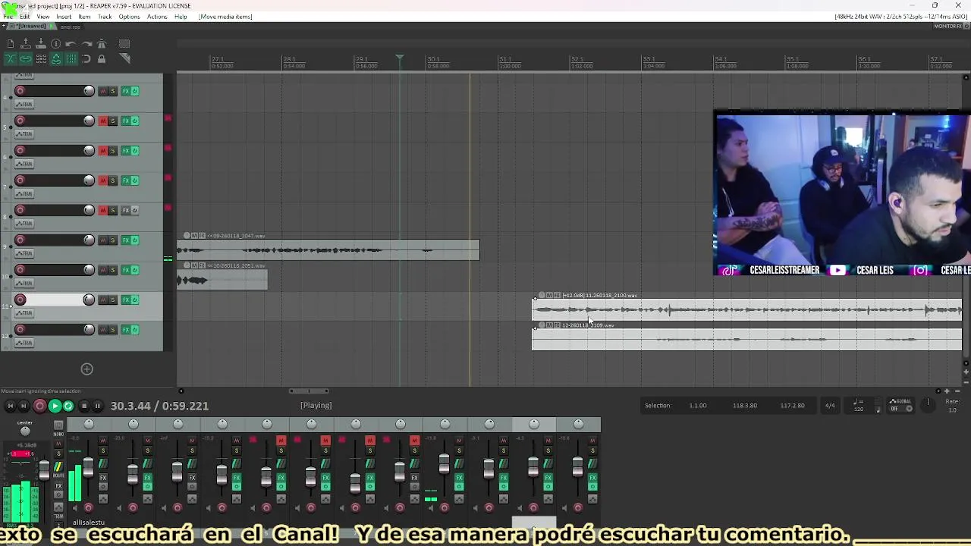Screen dimensions: 971x546
Task: Open the File menu
Action: click(x=8, y=17)
